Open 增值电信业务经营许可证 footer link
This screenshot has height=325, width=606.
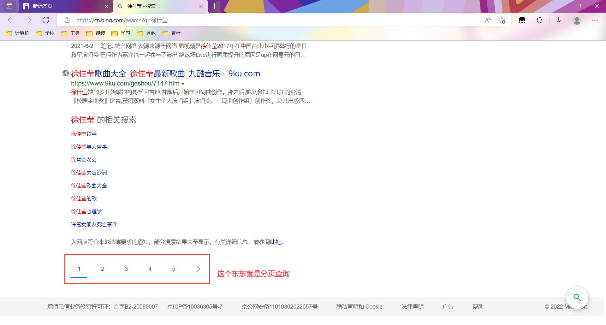(103, 307)
